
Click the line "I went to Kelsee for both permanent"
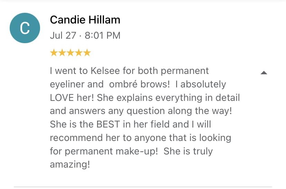(129, 71)
